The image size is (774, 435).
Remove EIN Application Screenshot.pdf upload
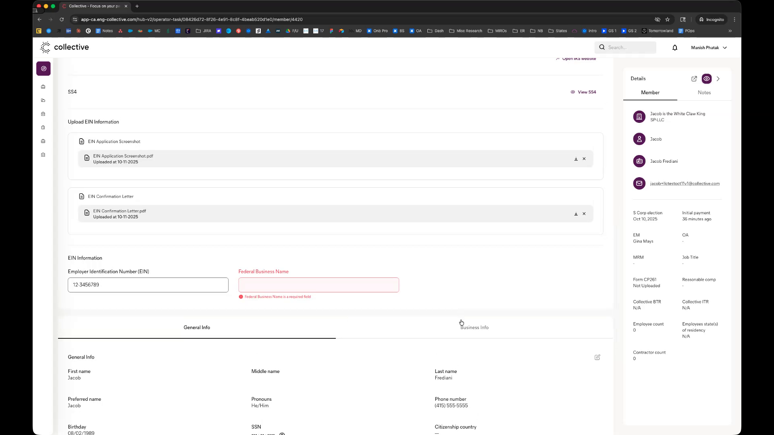[584, 159]
